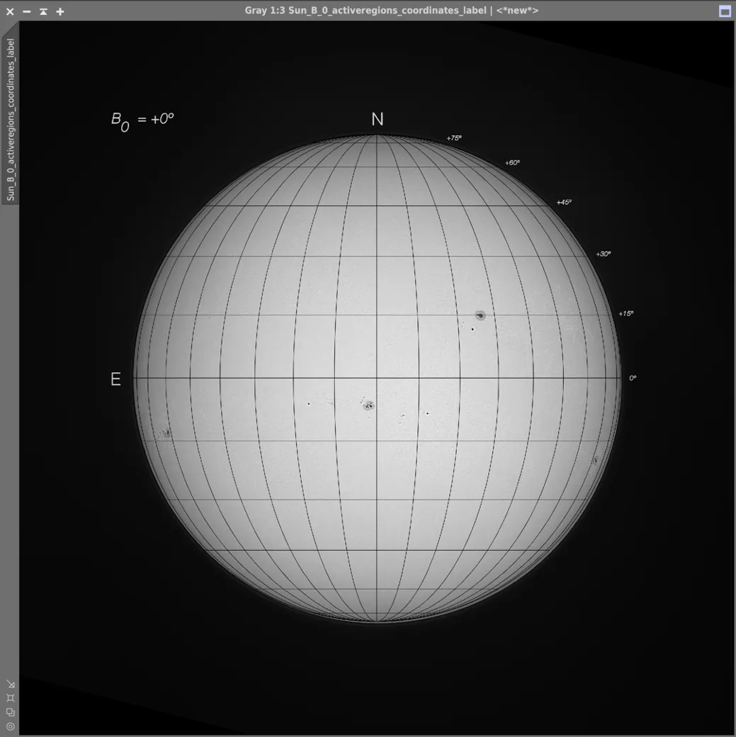
Task: Click the concentric circle target icon at bottom-left
Action: point(11,726)
